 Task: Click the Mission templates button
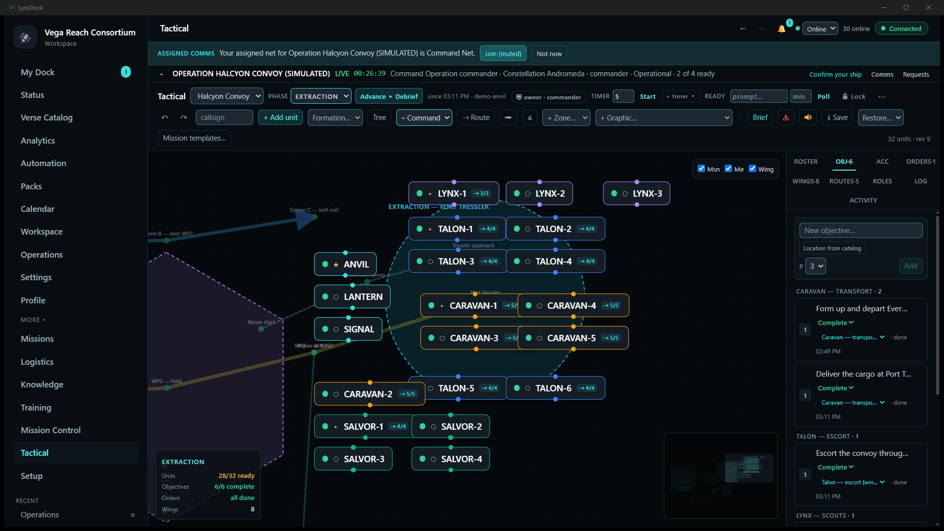click(x=194, y=138)
